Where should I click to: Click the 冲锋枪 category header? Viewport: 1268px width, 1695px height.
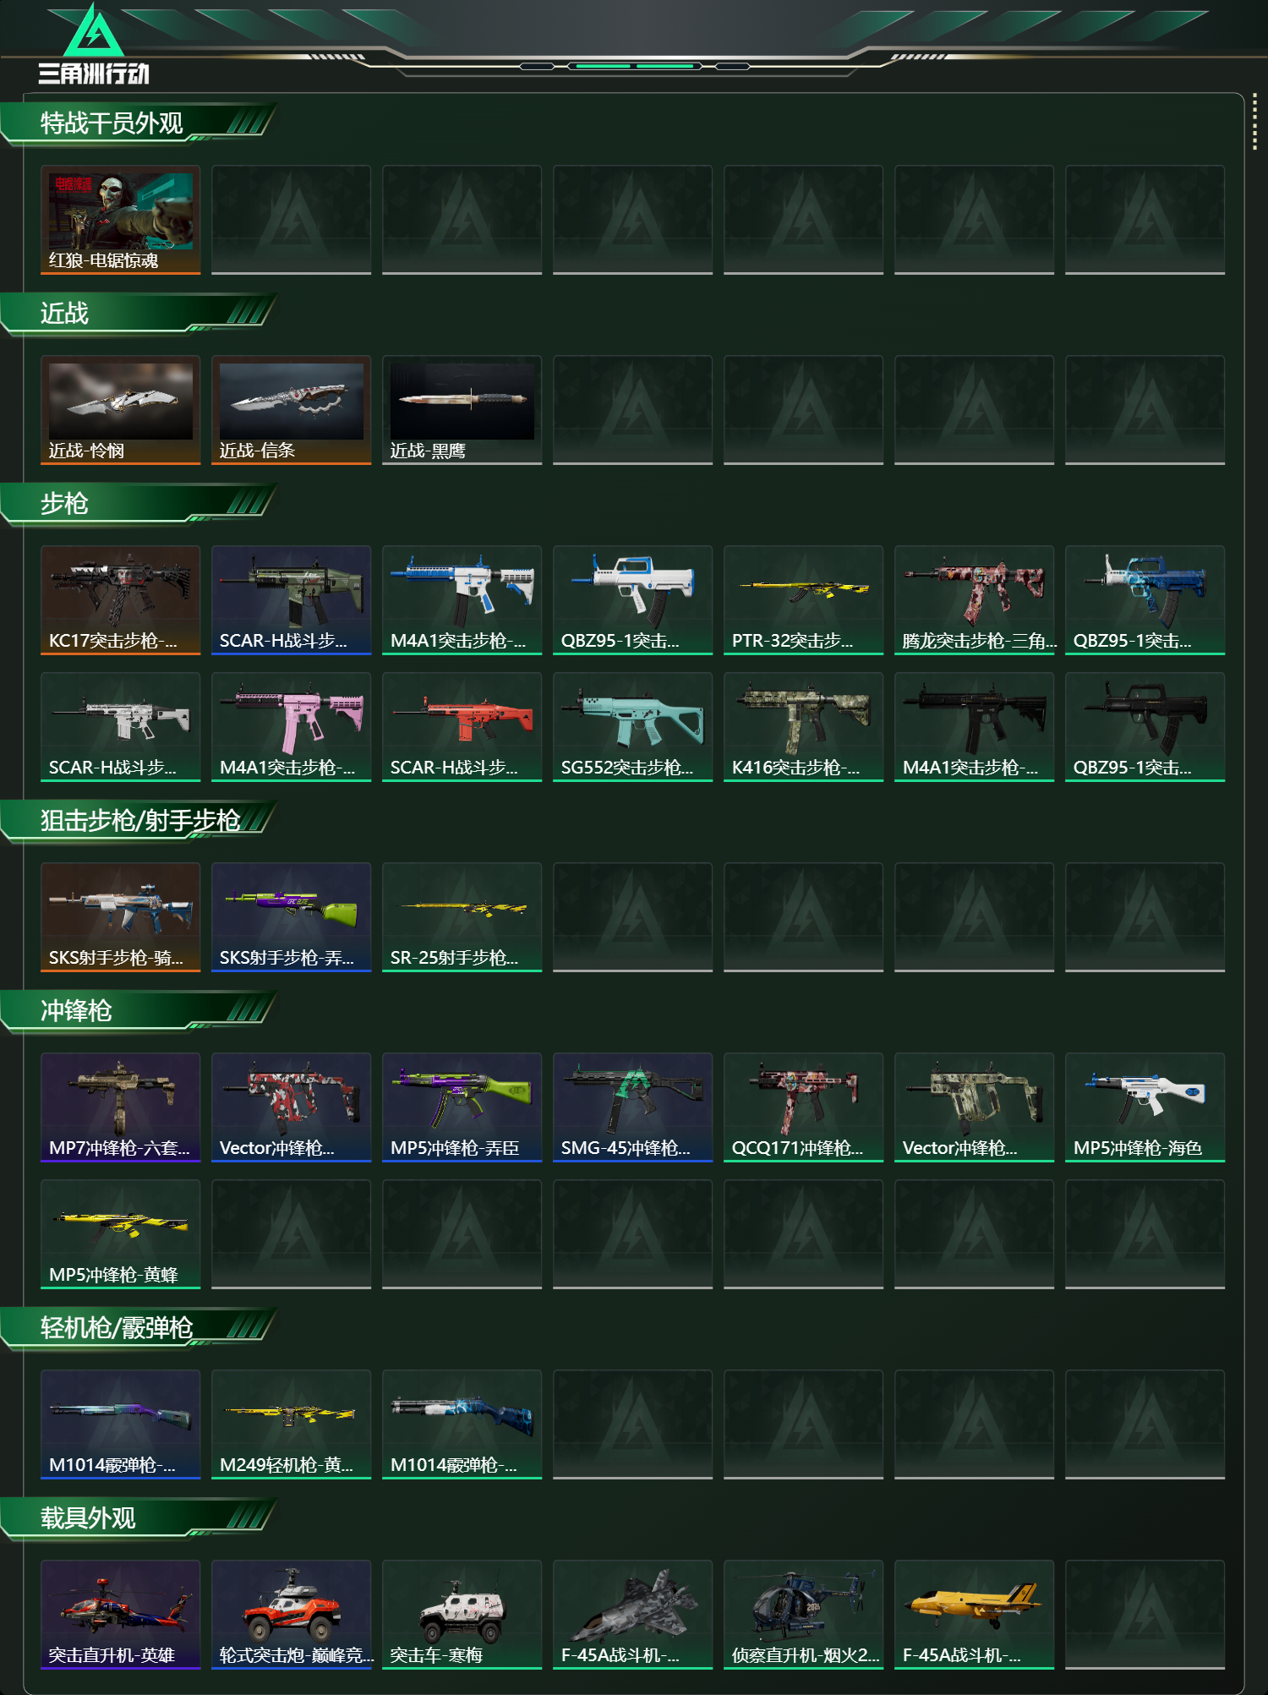point(76,1011)
